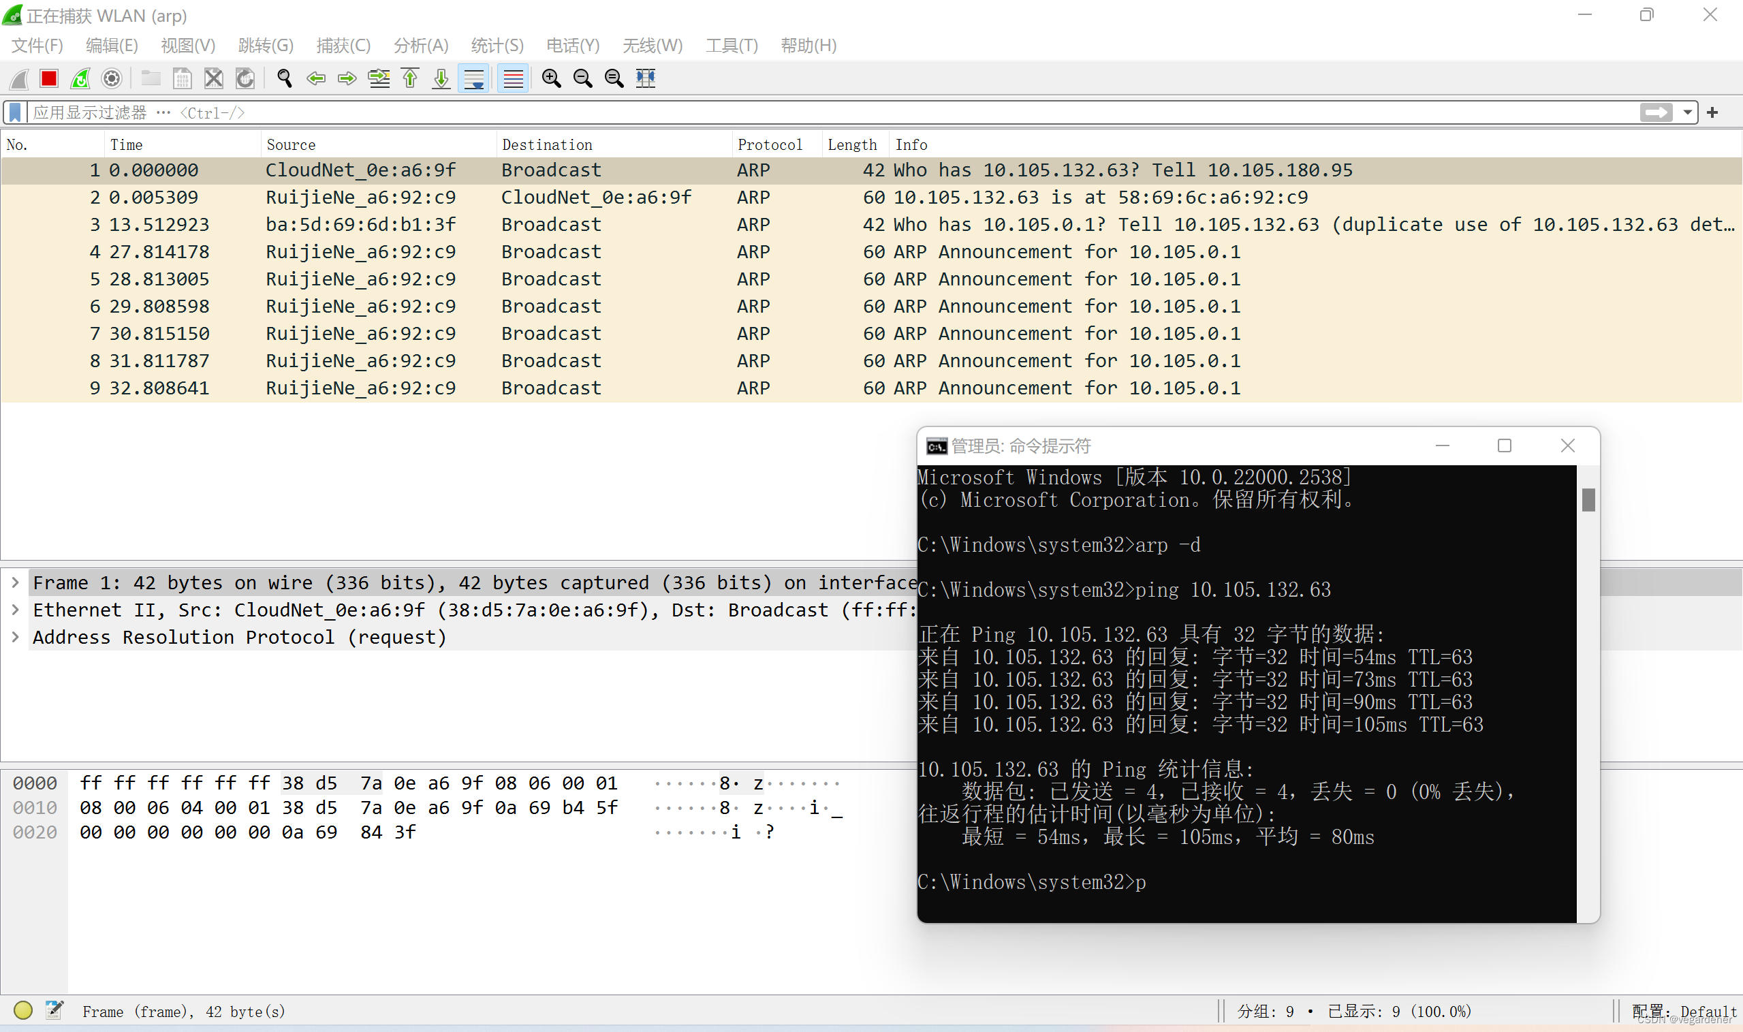1743x1032 pixels.
Task: Open expert information yellow circle icon
Action: pyautogui.click(x=23, y=1010)
